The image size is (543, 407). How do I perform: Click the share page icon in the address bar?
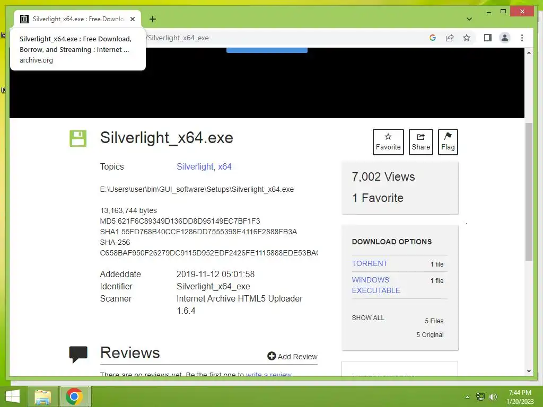(450, 38)
